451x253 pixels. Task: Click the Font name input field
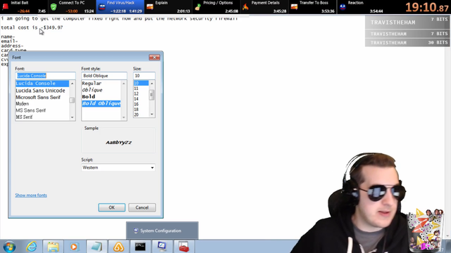tap(45, 76)
